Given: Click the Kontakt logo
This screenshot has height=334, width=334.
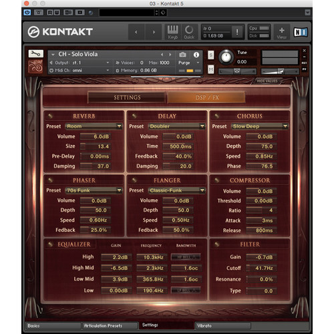Looking at the screenshot, I should [x=60, y=32].
